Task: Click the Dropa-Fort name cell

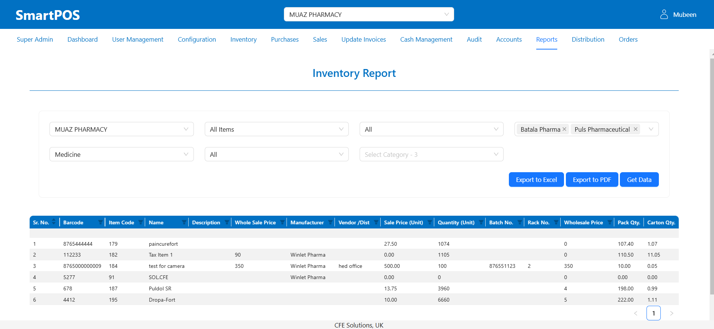Action: [x=162, y=300]
